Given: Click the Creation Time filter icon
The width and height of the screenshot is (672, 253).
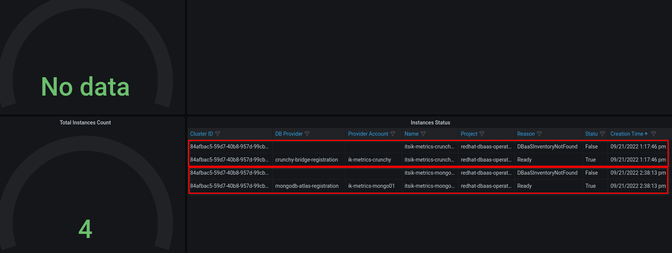Looking at the screenshot, I should (x=654, y=134).
